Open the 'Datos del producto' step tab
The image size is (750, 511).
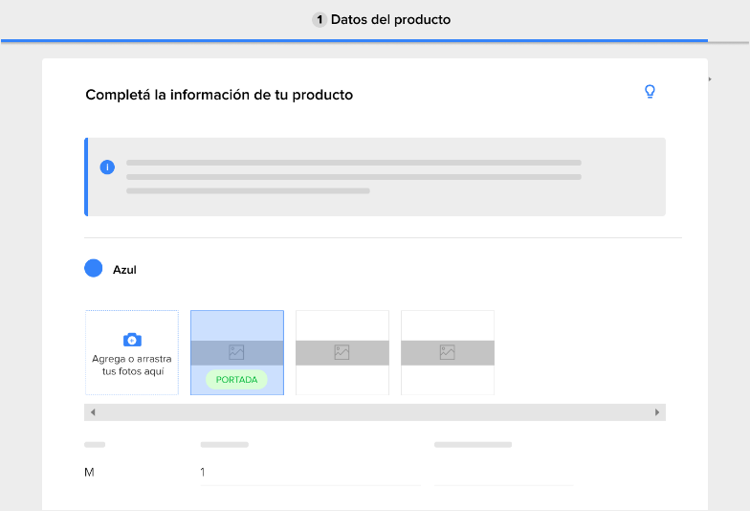[381, 19]
